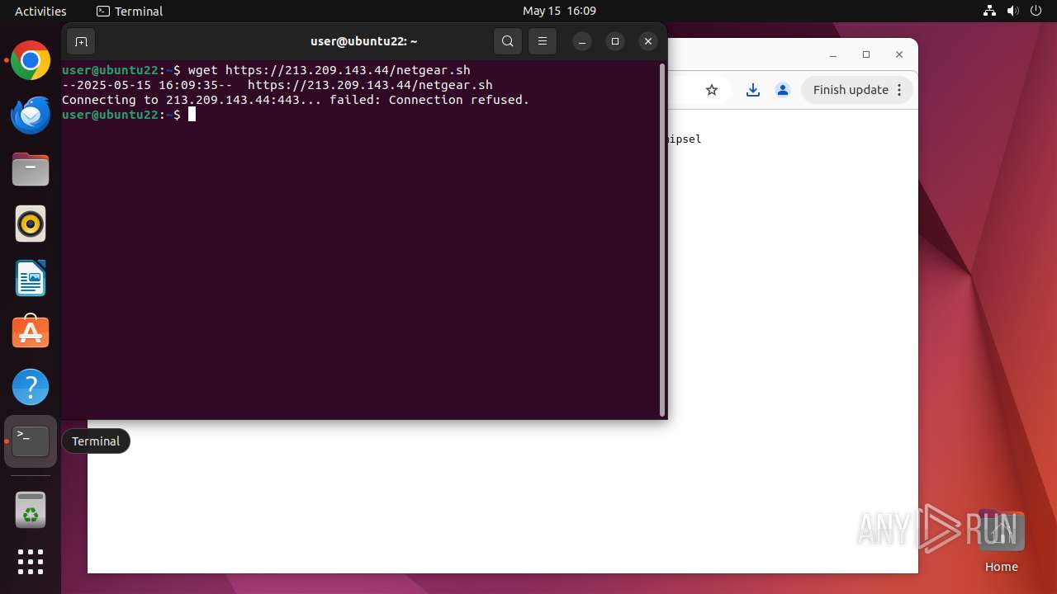1057x594 pixels.
Task: Open Ubuntu Software from the dock
Action: tap(31, 332)
